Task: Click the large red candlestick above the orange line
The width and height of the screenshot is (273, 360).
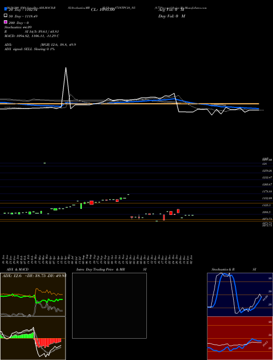Action: click(x=92, y=202)
